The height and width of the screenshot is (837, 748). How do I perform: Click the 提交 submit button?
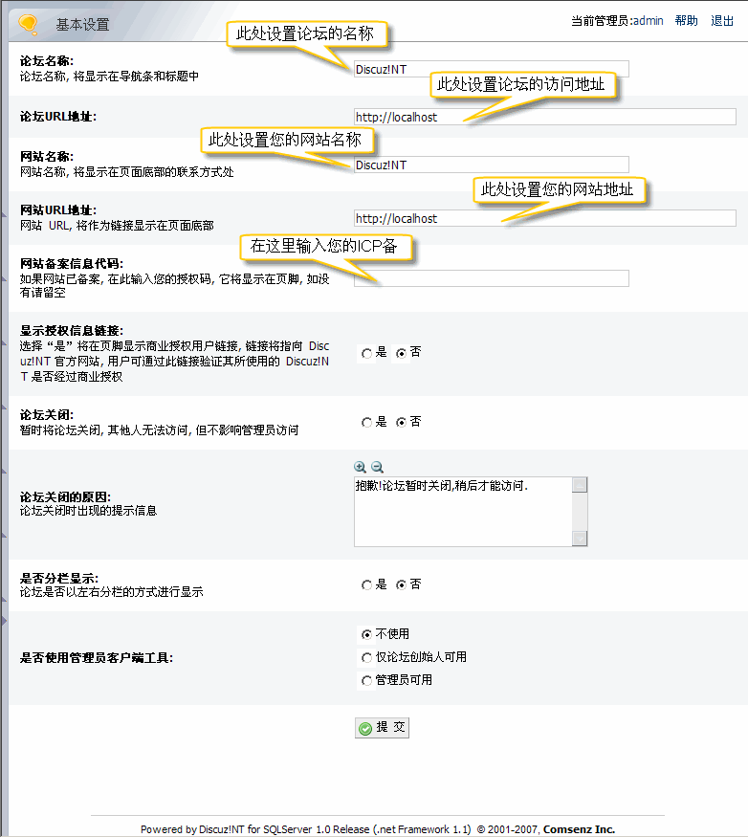[x=382, y=728]
